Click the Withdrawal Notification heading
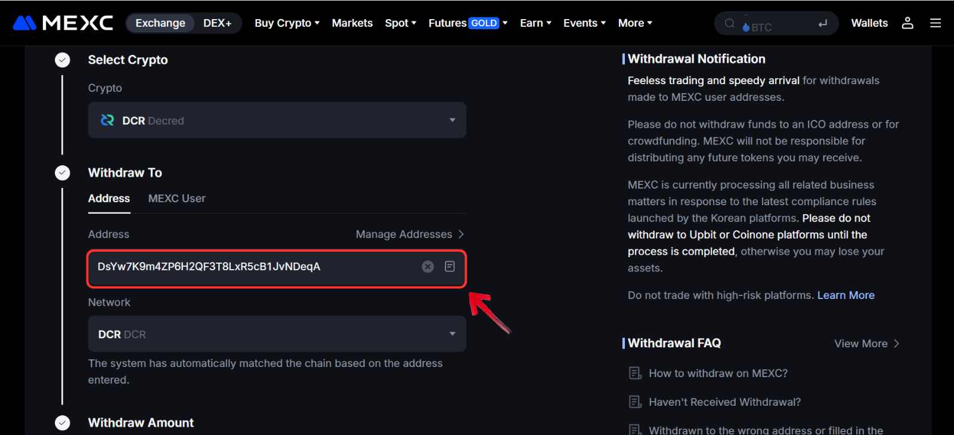This screenshot has width=954, height=435. pos(696,58)
